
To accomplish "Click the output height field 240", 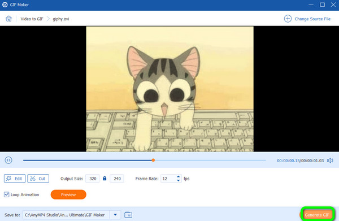I will [117, 179].
